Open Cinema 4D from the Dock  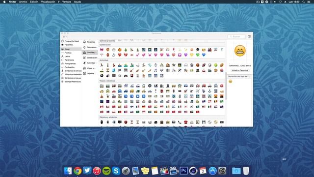click(x=193, y=171)
